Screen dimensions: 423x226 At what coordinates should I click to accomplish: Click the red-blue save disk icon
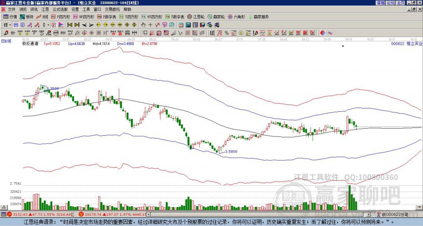[202, 25]
